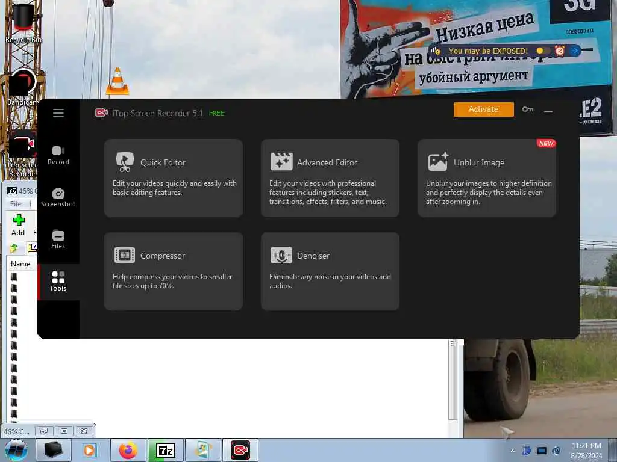Screen dimensions: 617x462
Task: Open the paint palette app in taskbar
Action: click(x=203, y=450)
